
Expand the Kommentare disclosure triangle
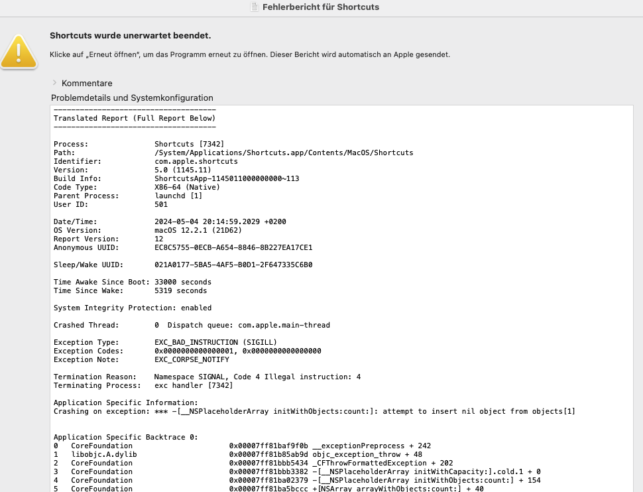coord(54,83)
